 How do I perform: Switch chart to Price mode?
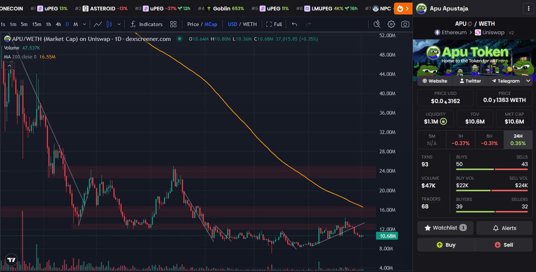tap(193, 24)
